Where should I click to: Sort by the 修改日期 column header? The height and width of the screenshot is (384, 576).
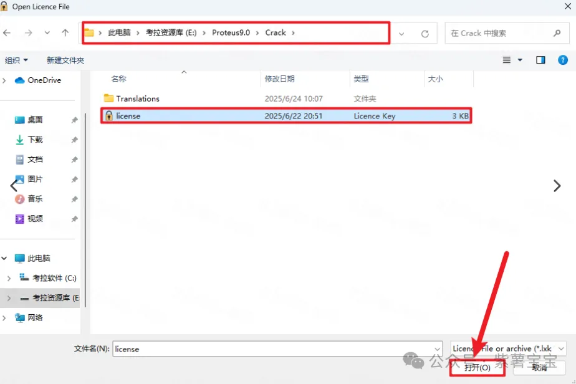[x=280, y=79]
